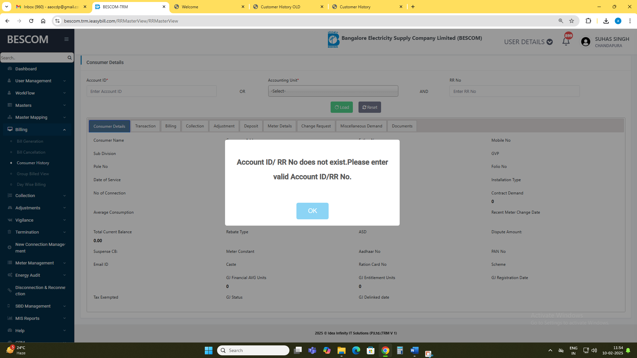Image resolution: width=637 pixels, height=358 pixels.
Task: Switch to the Collection tab
Action: pos(195,126)
